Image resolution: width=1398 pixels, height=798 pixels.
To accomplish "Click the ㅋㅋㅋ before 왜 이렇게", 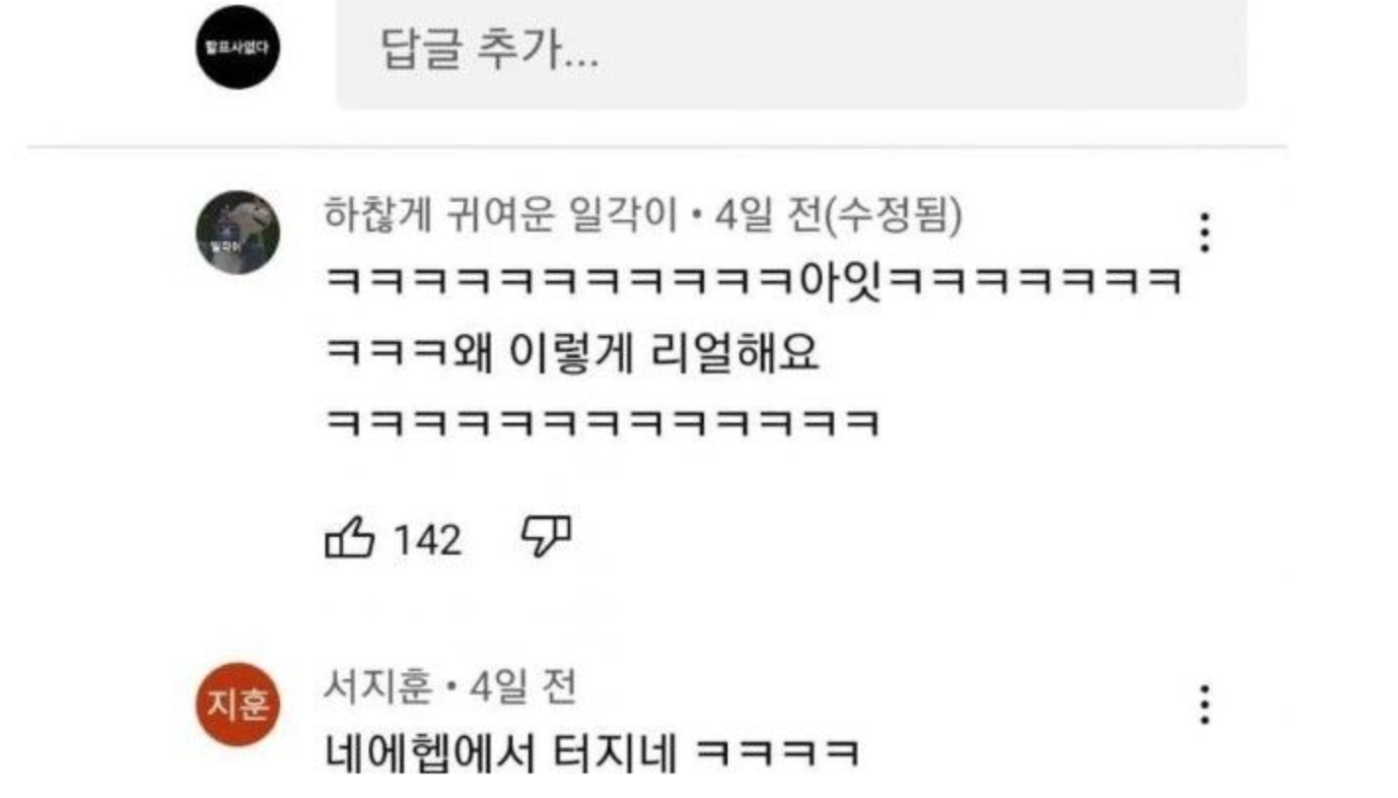I will (x=385, y=355).
